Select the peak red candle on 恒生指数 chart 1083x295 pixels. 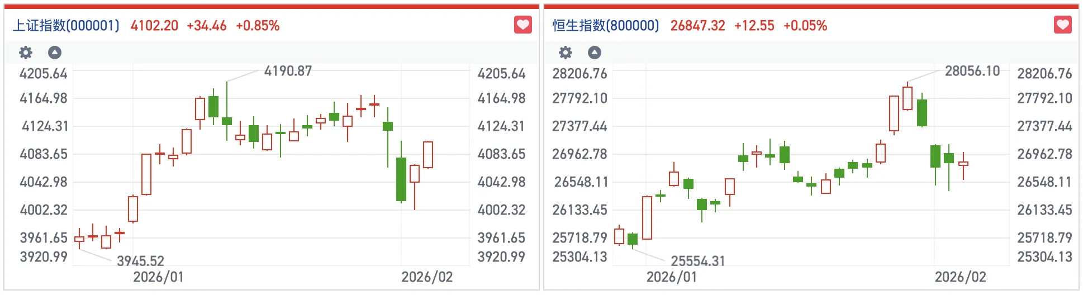(x=908, y=98)
